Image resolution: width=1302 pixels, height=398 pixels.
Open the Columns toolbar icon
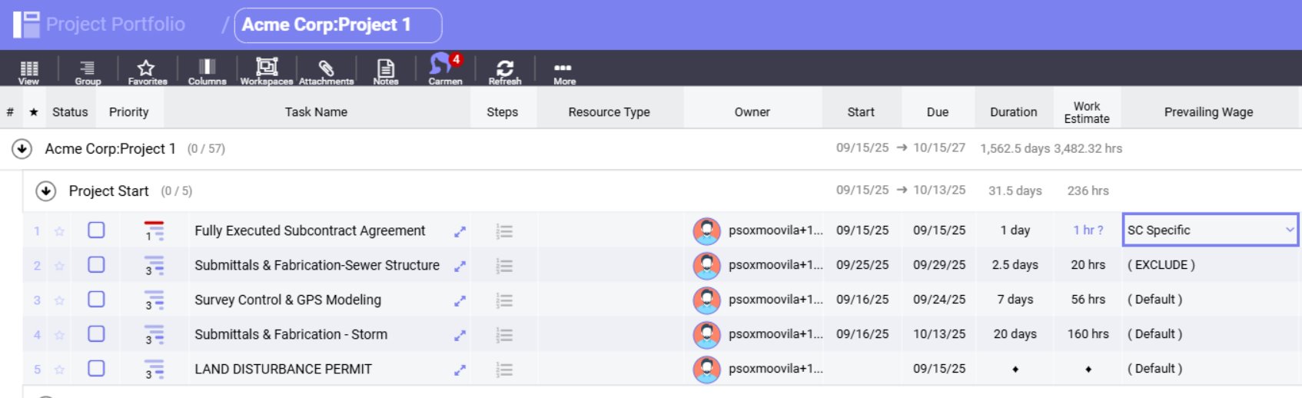[x=207, y=70]
